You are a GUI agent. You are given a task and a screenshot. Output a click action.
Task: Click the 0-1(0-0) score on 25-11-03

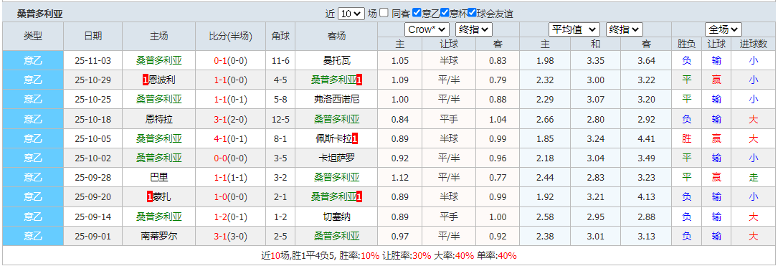coord(231,61)
